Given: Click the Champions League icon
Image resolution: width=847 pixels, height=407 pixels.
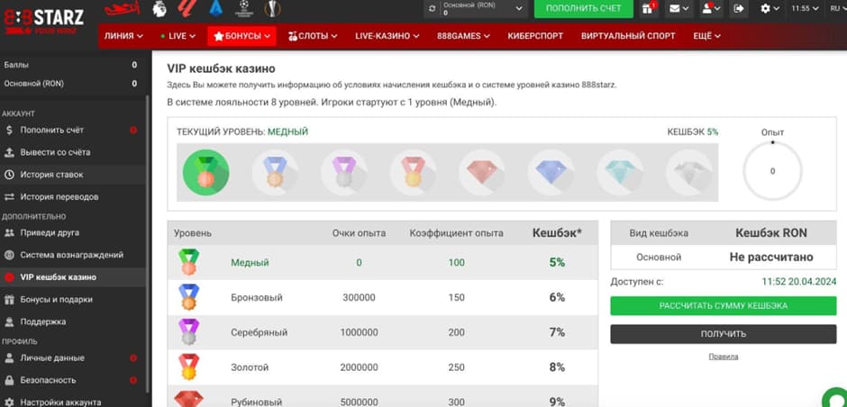Looking at the screenshot, I should [x=243, y=9].
